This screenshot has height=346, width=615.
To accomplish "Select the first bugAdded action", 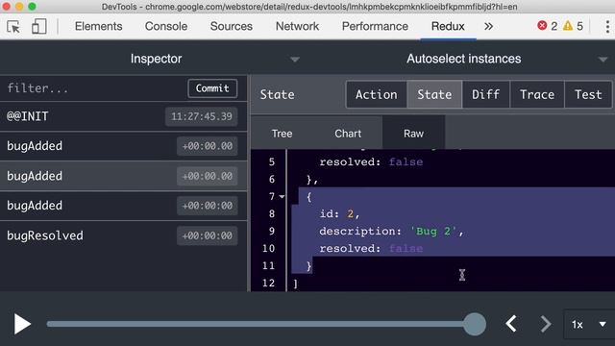I will point(123,146).
